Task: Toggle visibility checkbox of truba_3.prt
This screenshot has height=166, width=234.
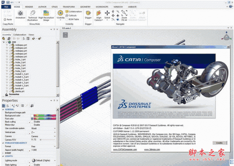Action: coord(10,68)
